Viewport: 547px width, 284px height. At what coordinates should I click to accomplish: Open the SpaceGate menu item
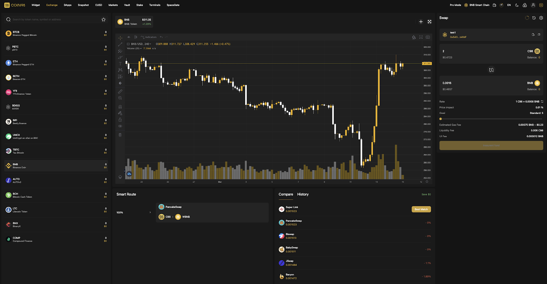tap(173, 5)
